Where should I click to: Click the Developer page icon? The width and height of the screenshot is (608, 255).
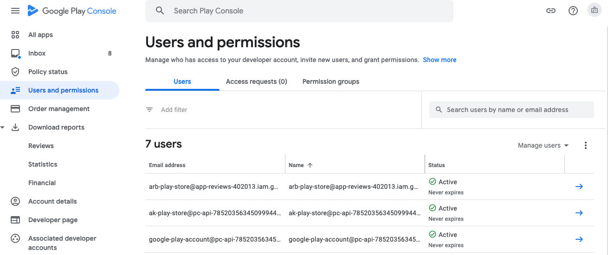15,220
